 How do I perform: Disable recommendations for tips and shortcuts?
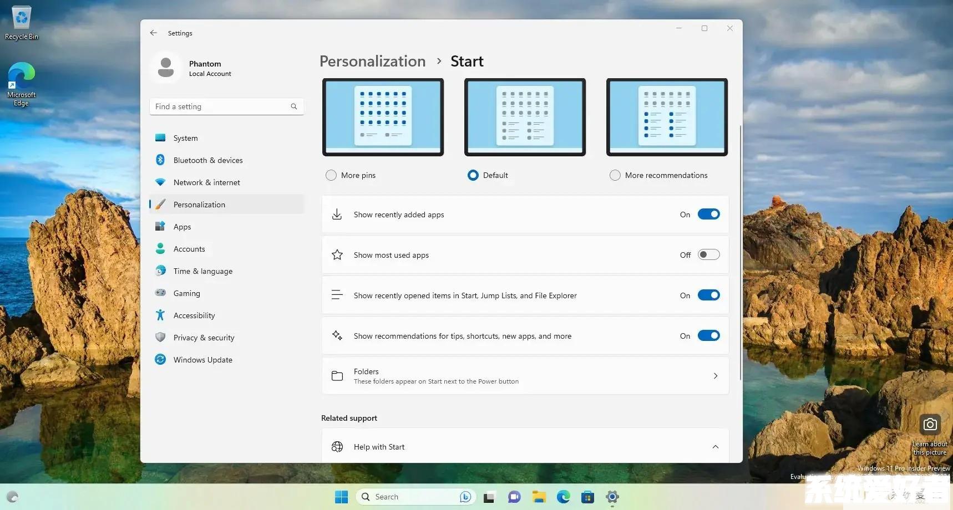pos(708,336)
